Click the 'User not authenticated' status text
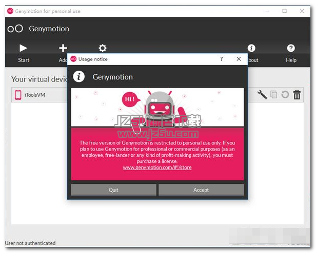316x253 pixels. [30, 243]
